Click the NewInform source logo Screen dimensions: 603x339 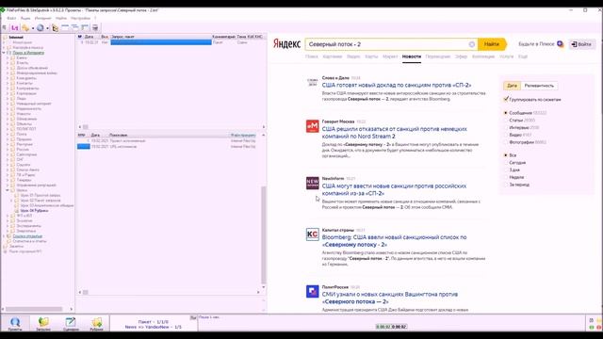click(312, 183)
